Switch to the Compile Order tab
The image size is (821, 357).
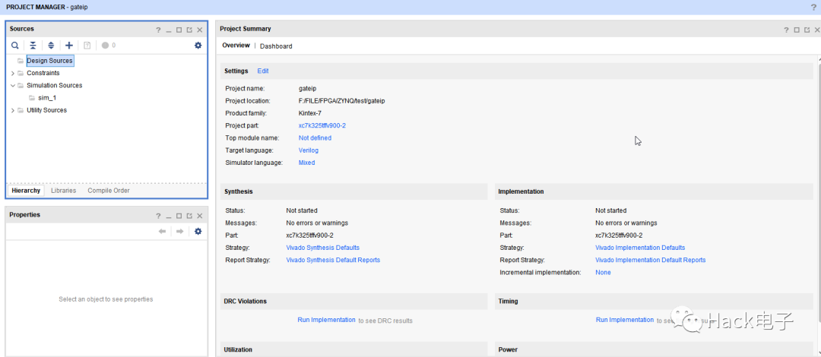coord(109,191)
